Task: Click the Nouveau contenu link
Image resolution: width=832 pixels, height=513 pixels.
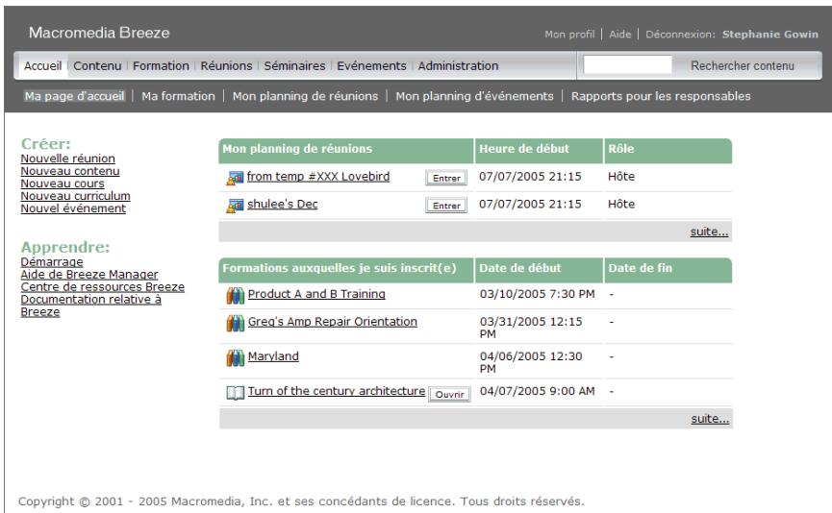Action: [x=70, y=171]
